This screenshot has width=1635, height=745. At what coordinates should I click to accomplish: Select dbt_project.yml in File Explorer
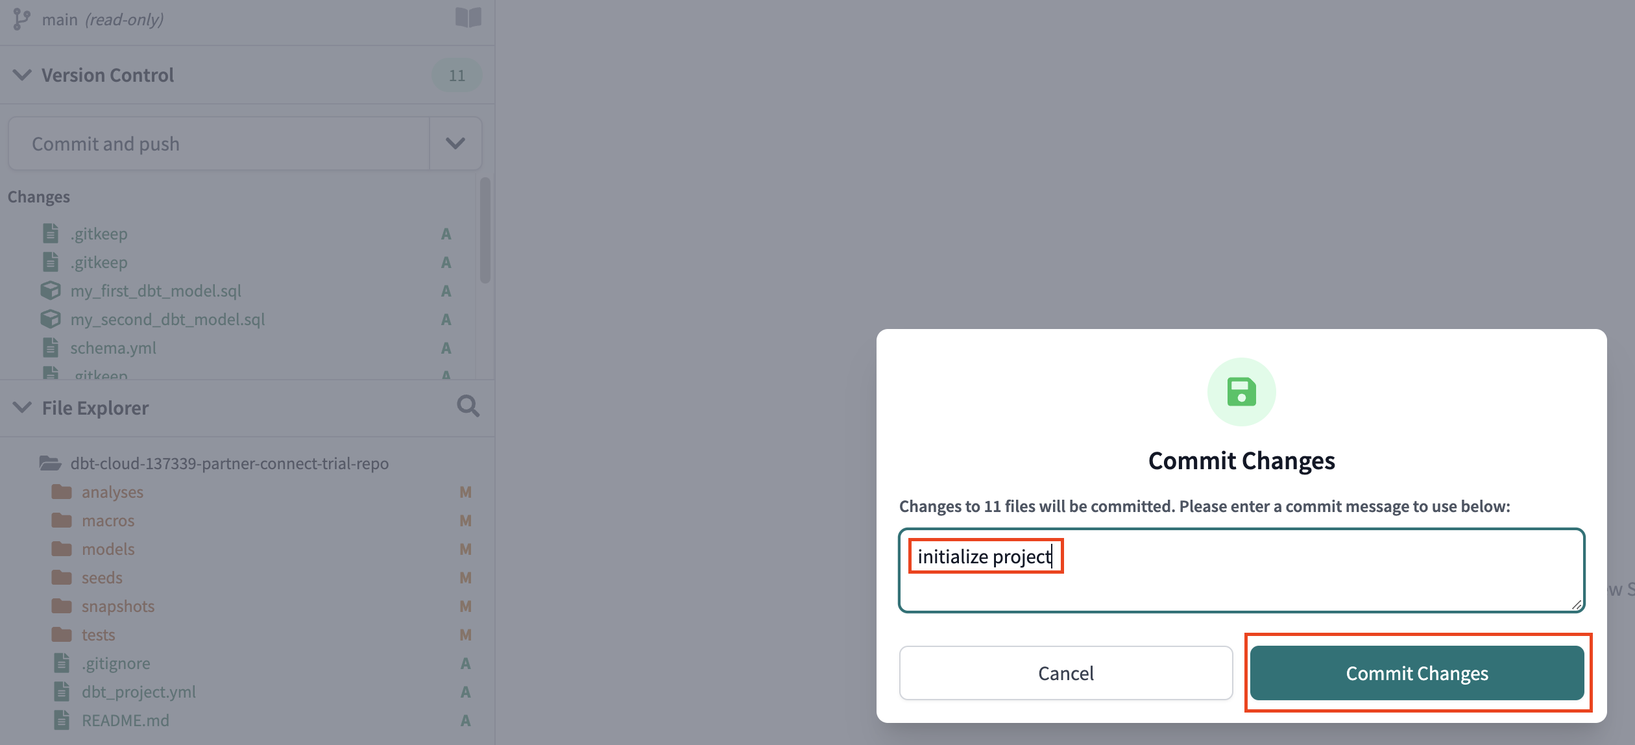138,692
